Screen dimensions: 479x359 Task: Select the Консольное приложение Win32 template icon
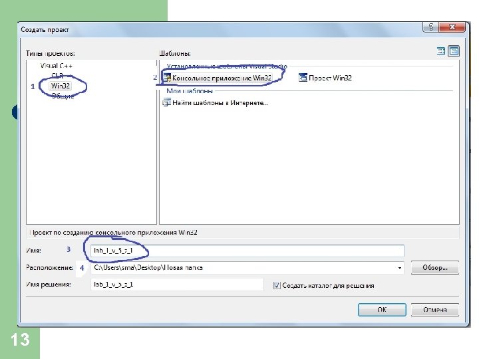[167, 78]
